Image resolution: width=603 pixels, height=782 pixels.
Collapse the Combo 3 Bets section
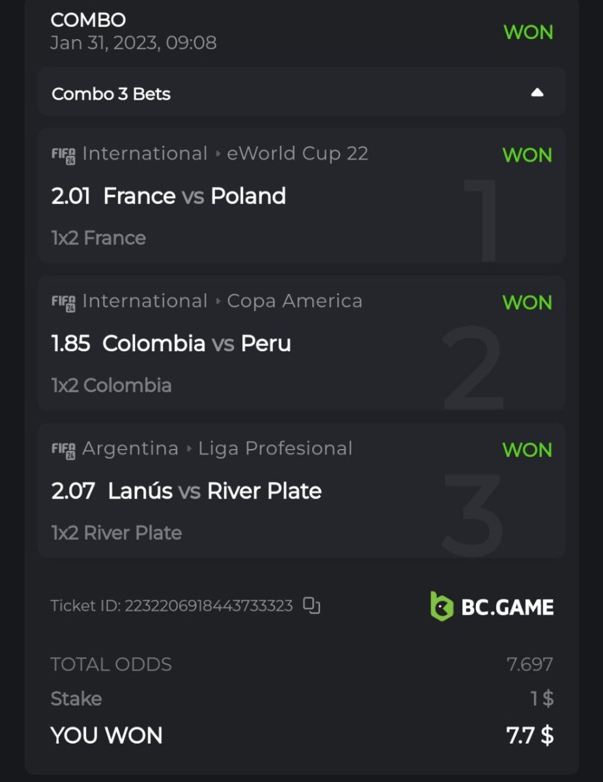pos(537,93)
